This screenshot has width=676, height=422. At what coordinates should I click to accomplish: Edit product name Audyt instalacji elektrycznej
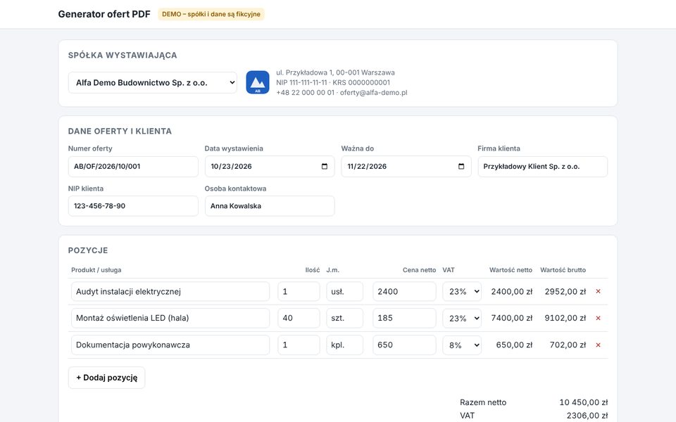170,291
